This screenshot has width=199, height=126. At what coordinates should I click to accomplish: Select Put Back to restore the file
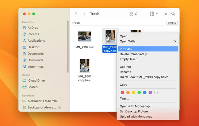click(x=148, y=49)
